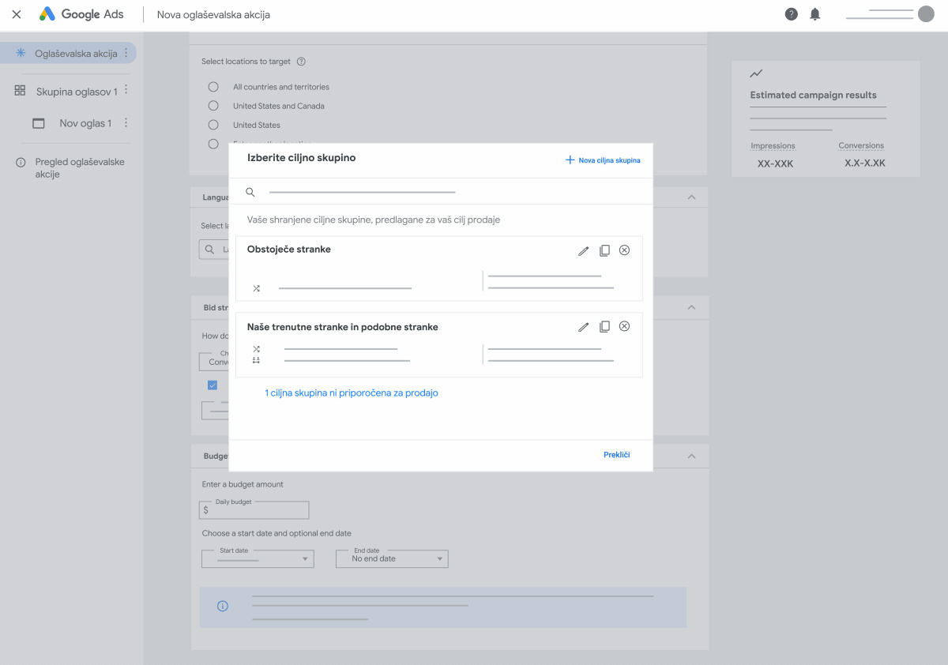Remove Naše trenutne stranke in podobne stranke

point(624,327)
